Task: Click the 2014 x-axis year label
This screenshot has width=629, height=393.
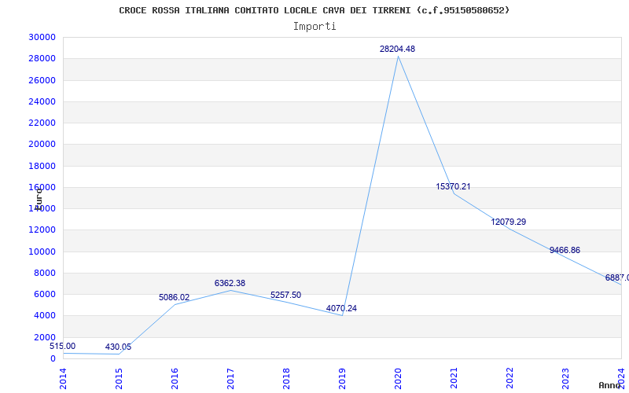Action: (63, 379)
